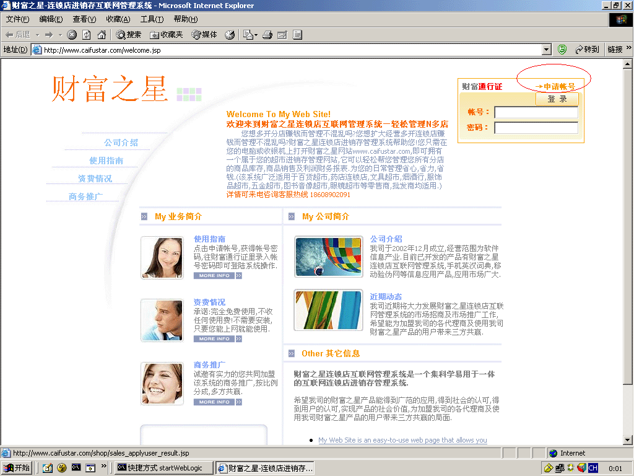Click the Refresh page toolbar icon
Viewport: 634px width, 476px height.
[x=87, y=35]
